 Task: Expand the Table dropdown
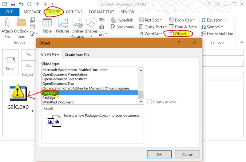point(47,31)
